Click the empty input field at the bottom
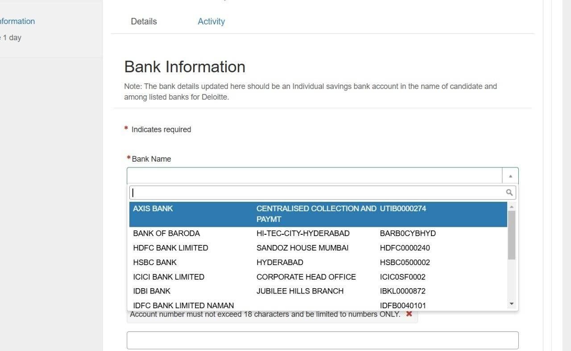571x351 pixels. coord(323,340)
